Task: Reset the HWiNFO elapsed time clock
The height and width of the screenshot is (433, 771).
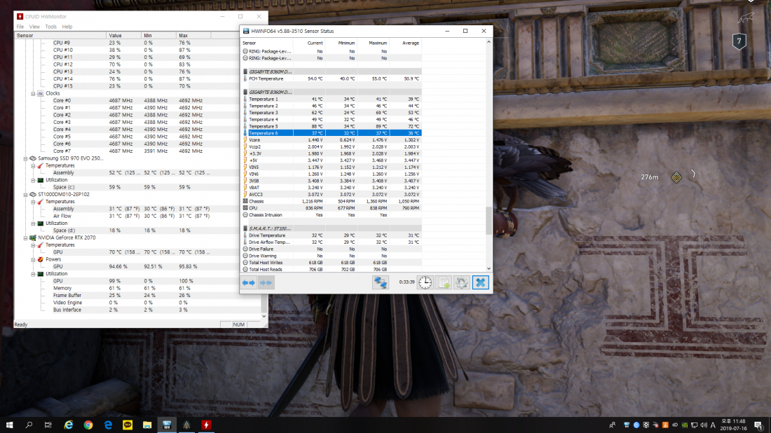Action: (426, 282)
